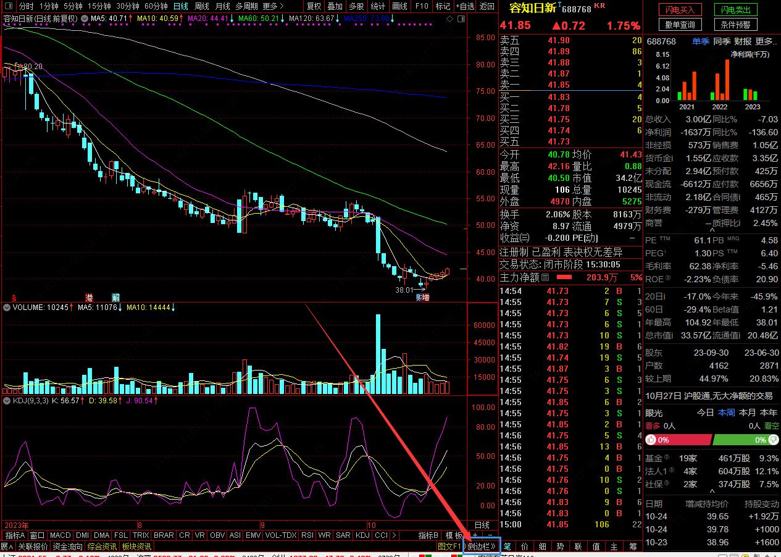781x557 pixels.
Task: Collapse the sidebar with 侧边栏 button
Action: click(482, 547)
